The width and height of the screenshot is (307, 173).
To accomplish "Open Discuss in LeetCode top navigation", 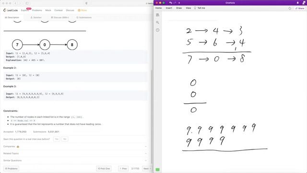I will click(x=70, y=11).
